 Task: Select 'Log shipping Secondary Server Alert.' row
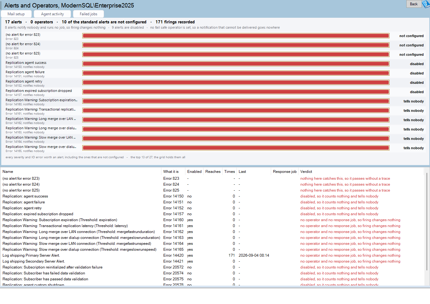tap(213, 261)
